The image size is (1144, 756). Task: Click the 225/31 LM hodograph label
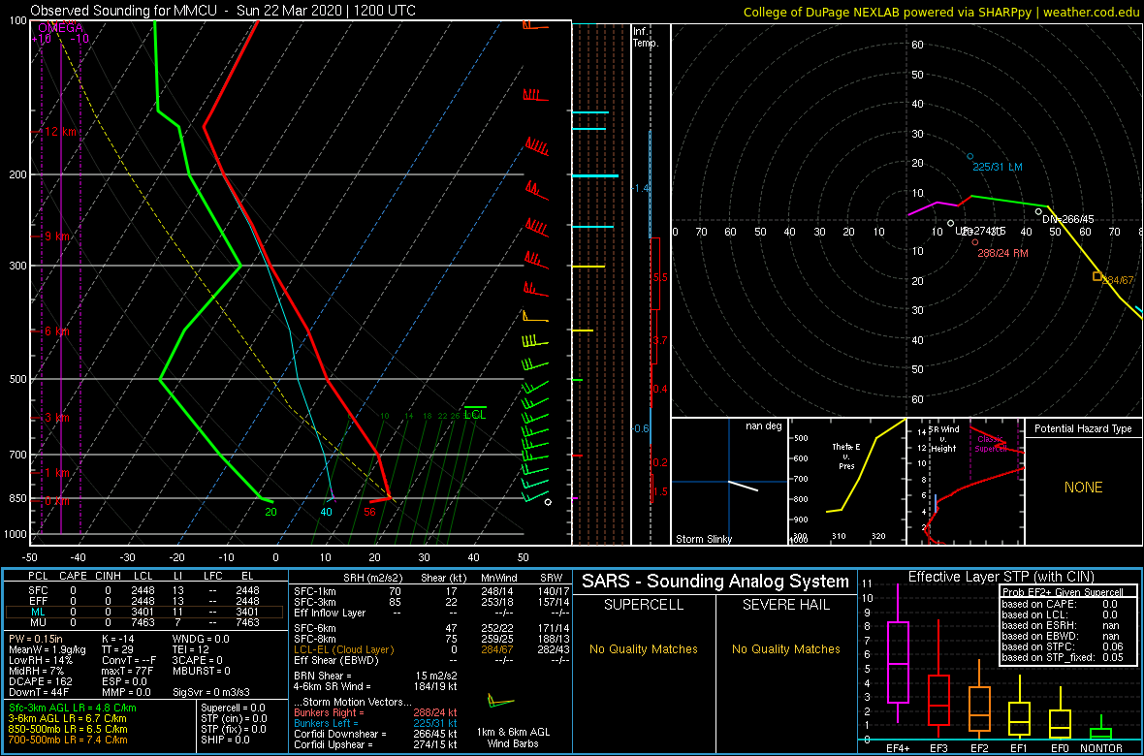click(999, 167)
